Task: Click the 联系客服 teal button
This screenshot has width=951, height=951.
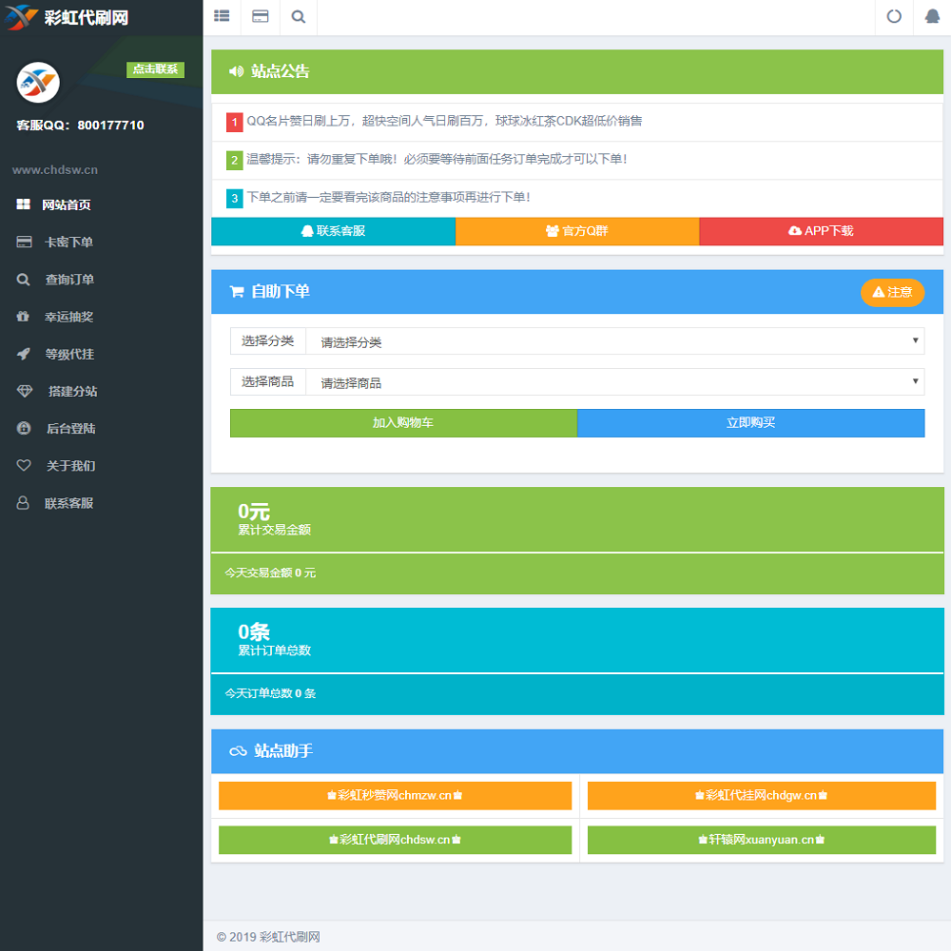Action: [333, 231]
